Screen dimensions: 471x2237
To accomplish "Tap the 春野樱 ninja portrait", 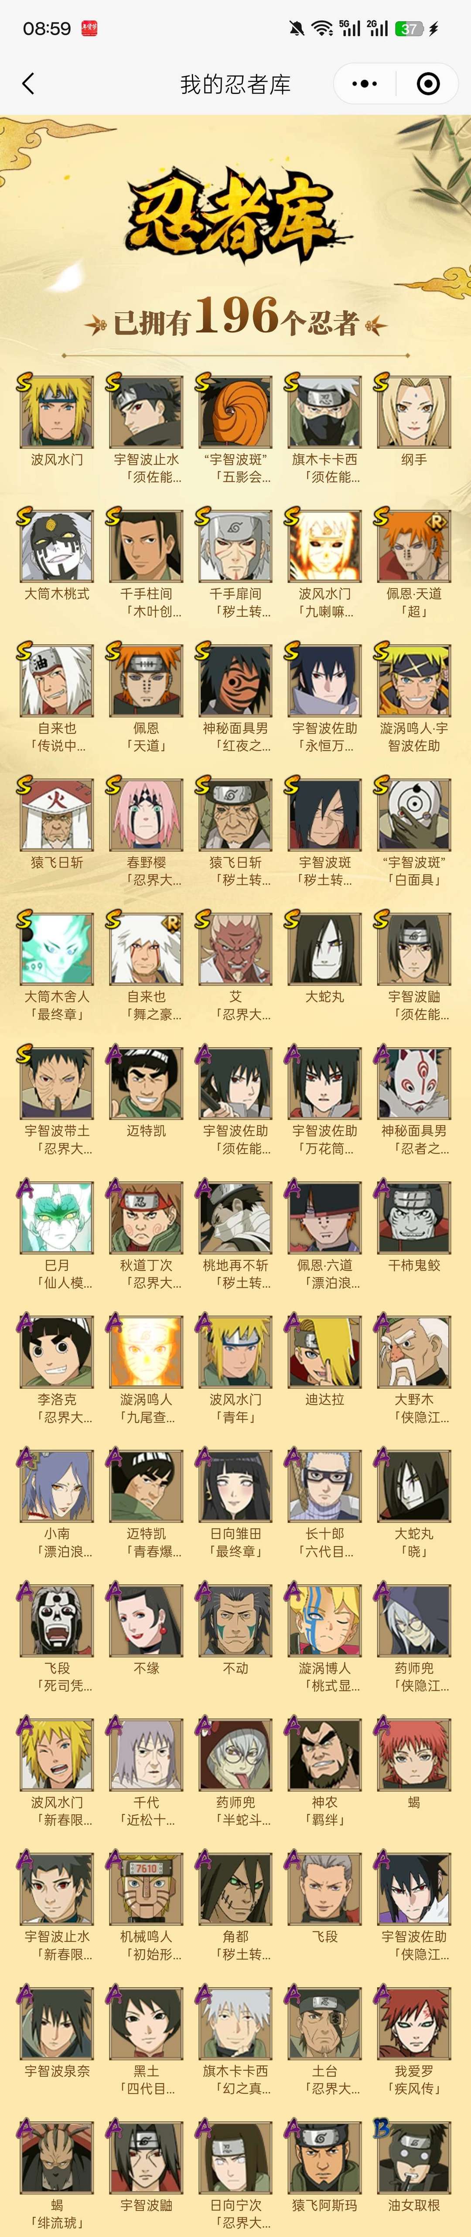I will pyautogui.click(x=146, y=814).
